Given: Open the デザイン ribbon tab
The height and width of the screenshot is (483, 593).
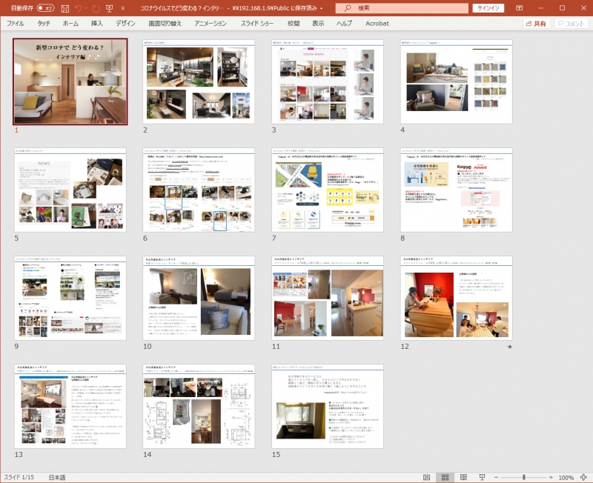Looking at the screenshot, I should pos(125,24).
